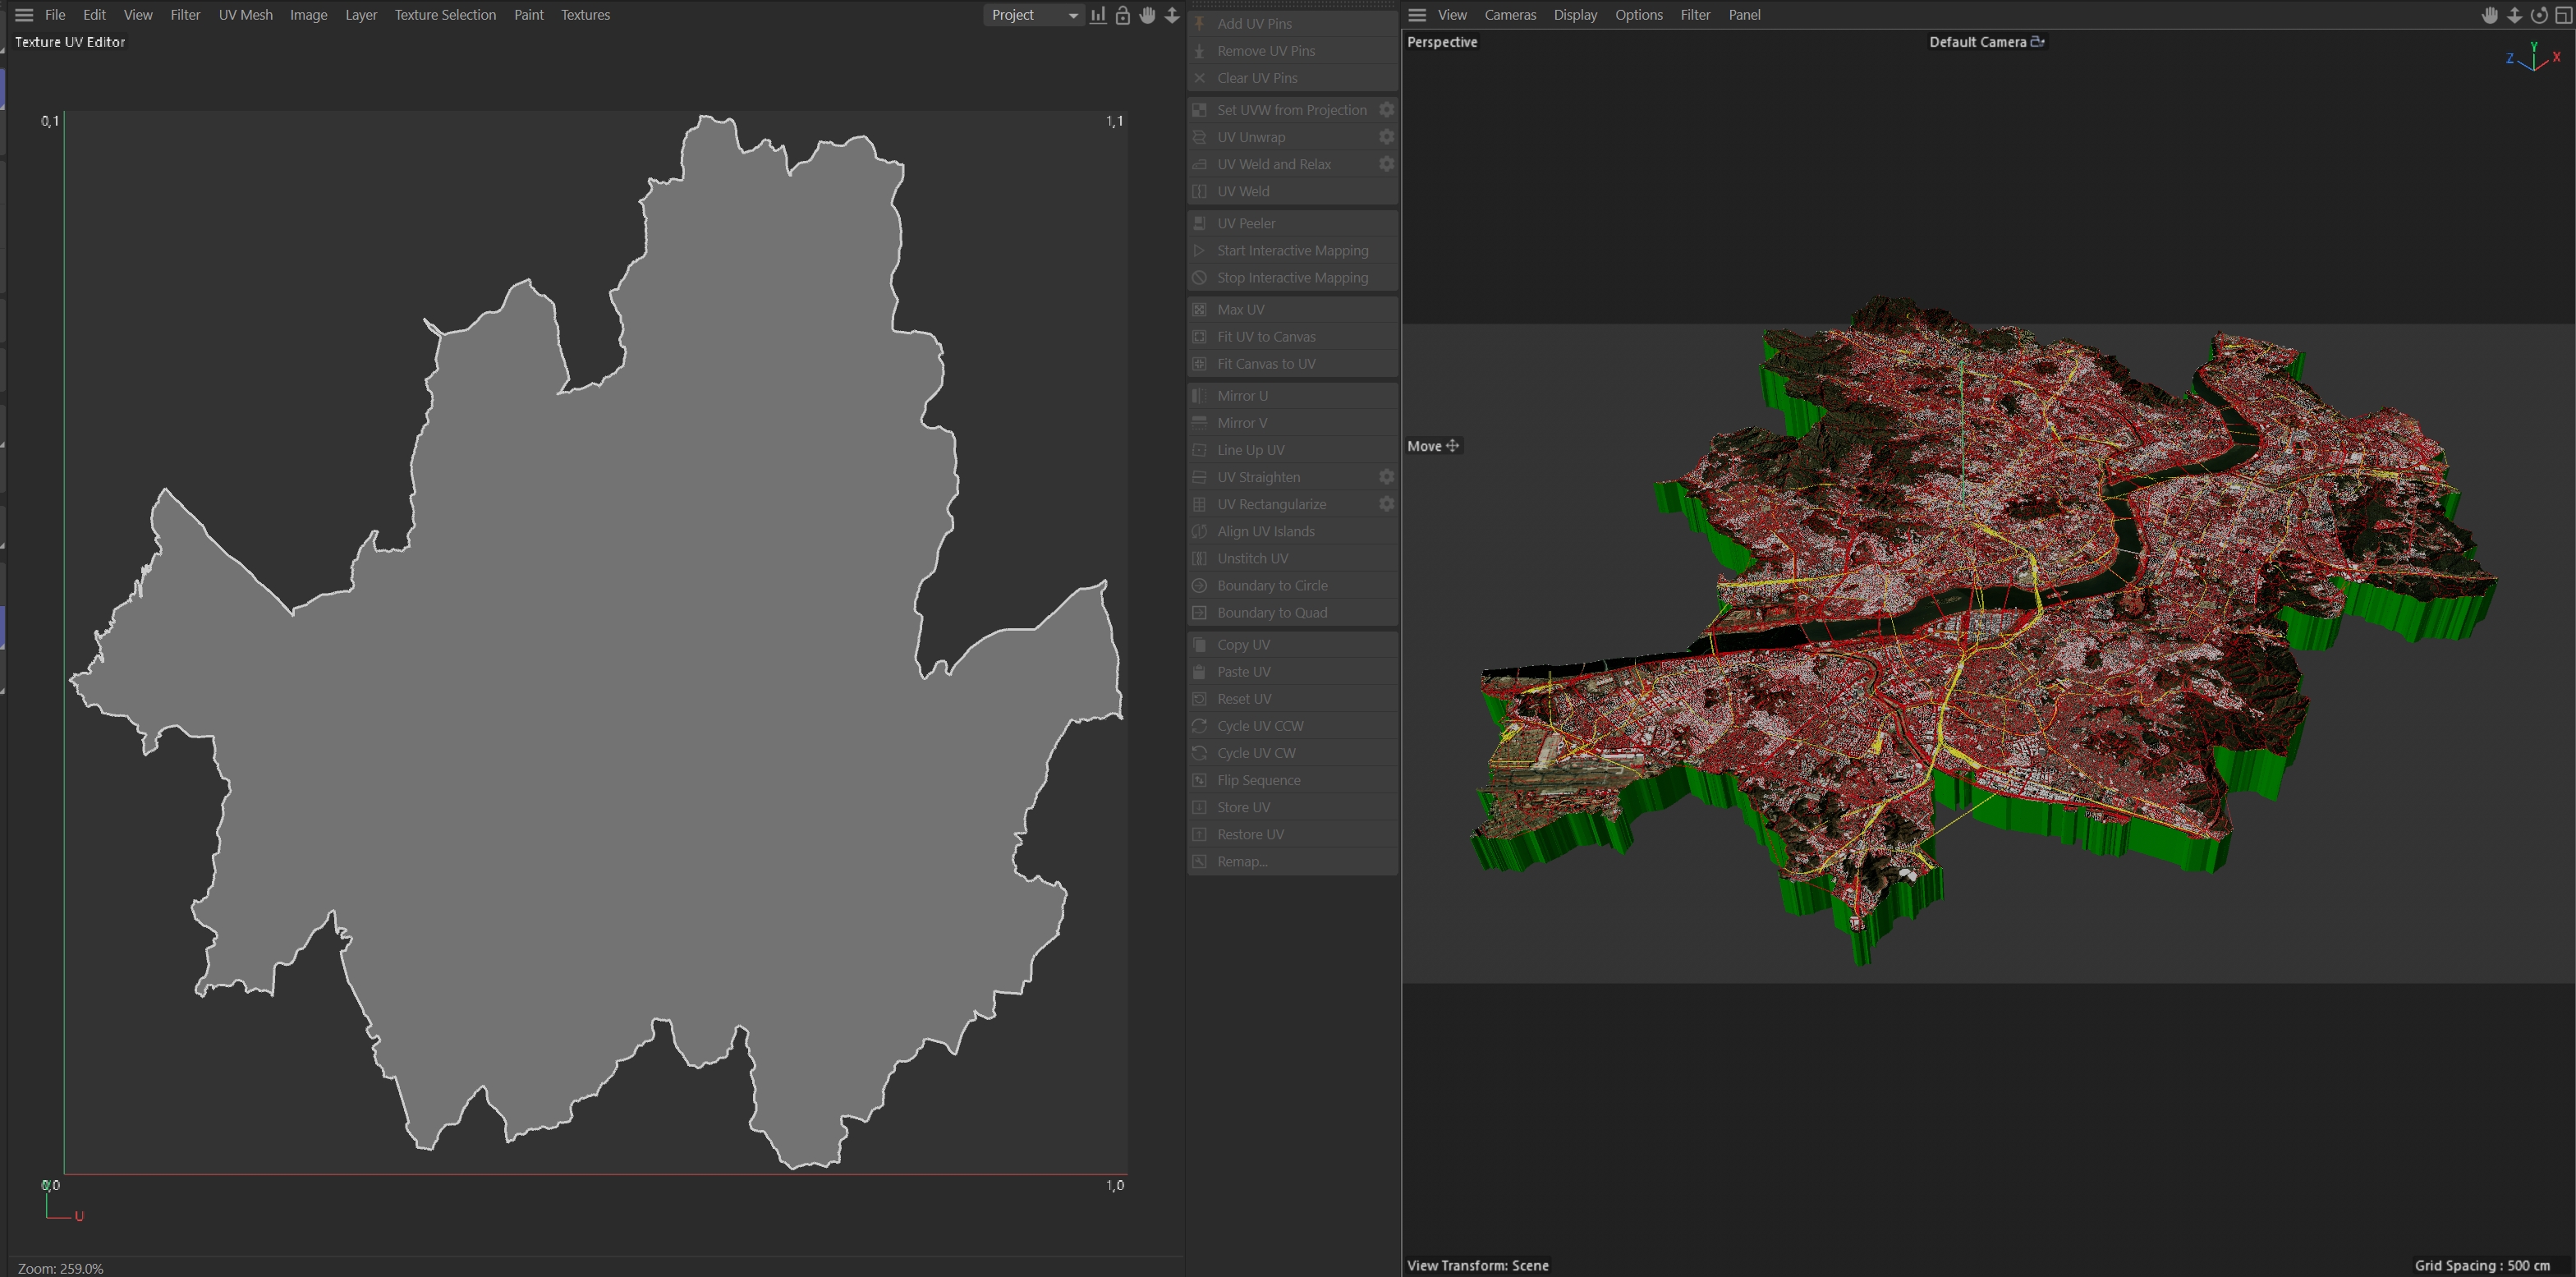Click Fit UV to Canvas command
This screenshot has width=2576, height=1277.
pos(1266,337)
